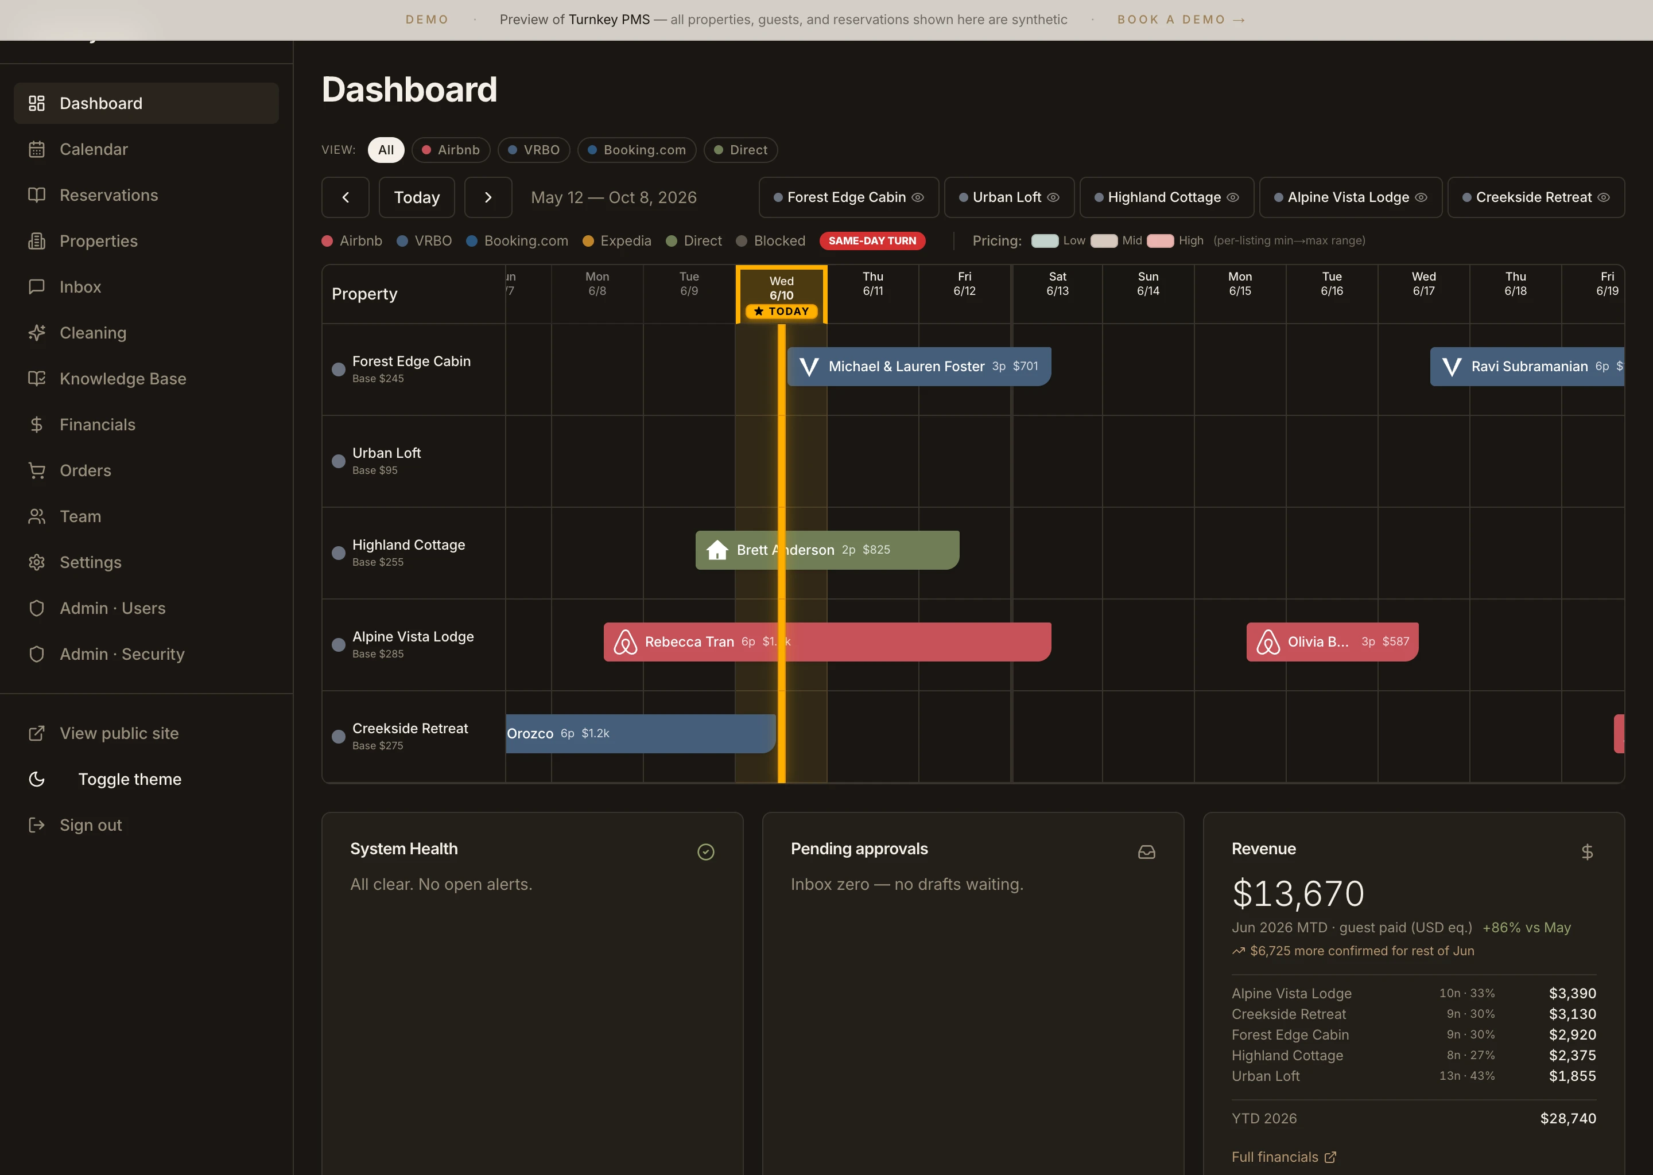This screenshot has width=1653, height=1175.
Task: Open the Full financials link
Action: point(1283,1157)
